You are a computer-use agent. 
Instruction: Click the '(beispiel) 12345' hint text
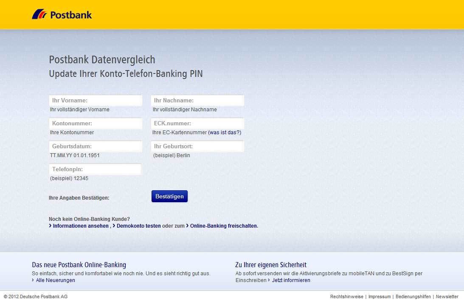(x=69, y=178)
